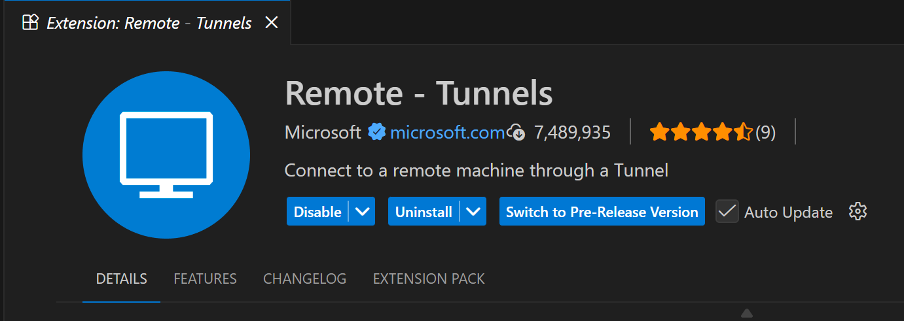This screenshot has width=904, height=321.
Task: Click the Microsoft publisher name
Action: point(323,133)
